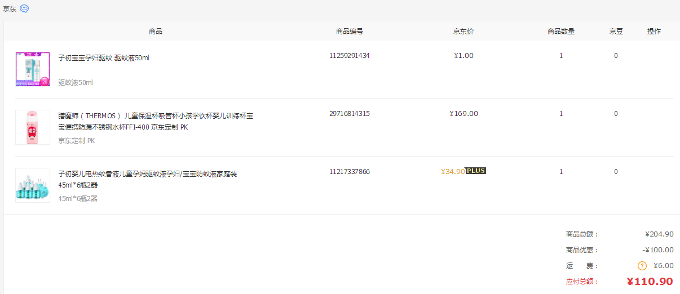Click the ¥204.90 goods total amount

click(x=659, y=234)
